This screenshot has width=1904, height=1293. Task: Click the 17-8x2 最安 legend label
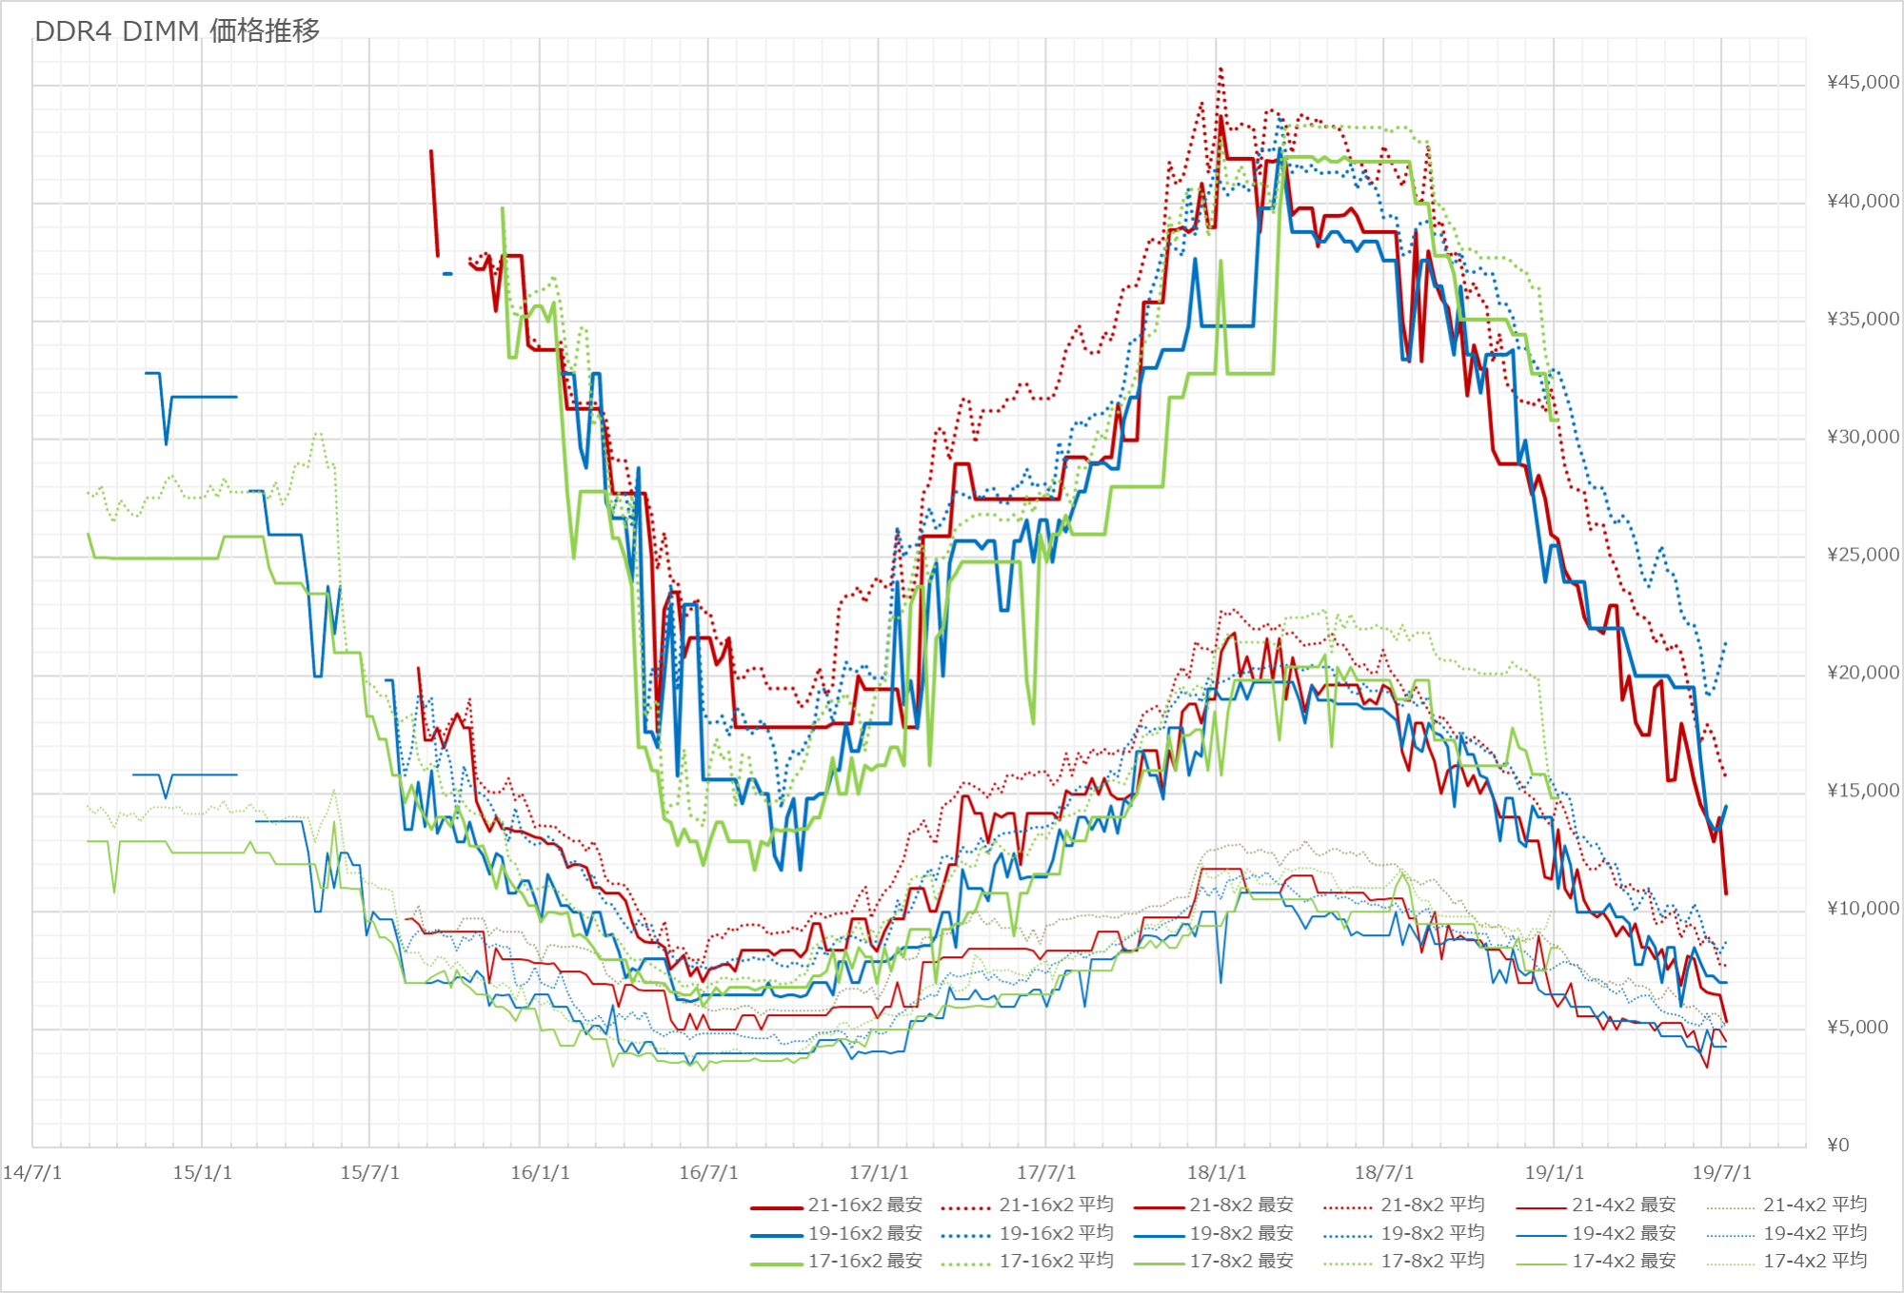[1241, 1261]
